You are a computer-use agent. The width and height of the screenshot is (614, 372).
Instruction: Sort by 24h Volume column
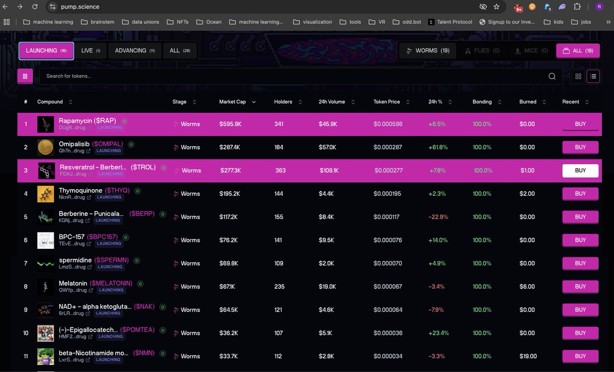[x=337, y=102]
